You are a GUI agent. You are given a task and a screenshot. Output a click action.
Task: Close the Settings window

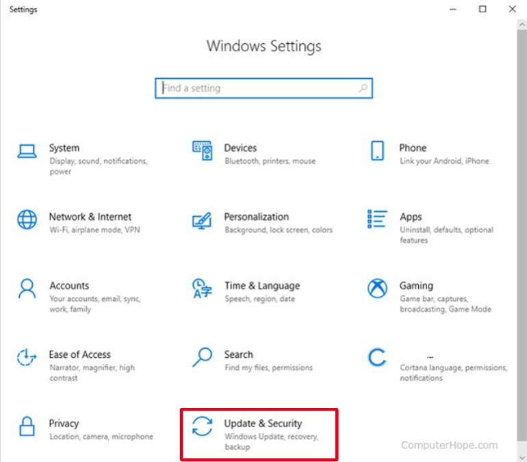[512, 9]
